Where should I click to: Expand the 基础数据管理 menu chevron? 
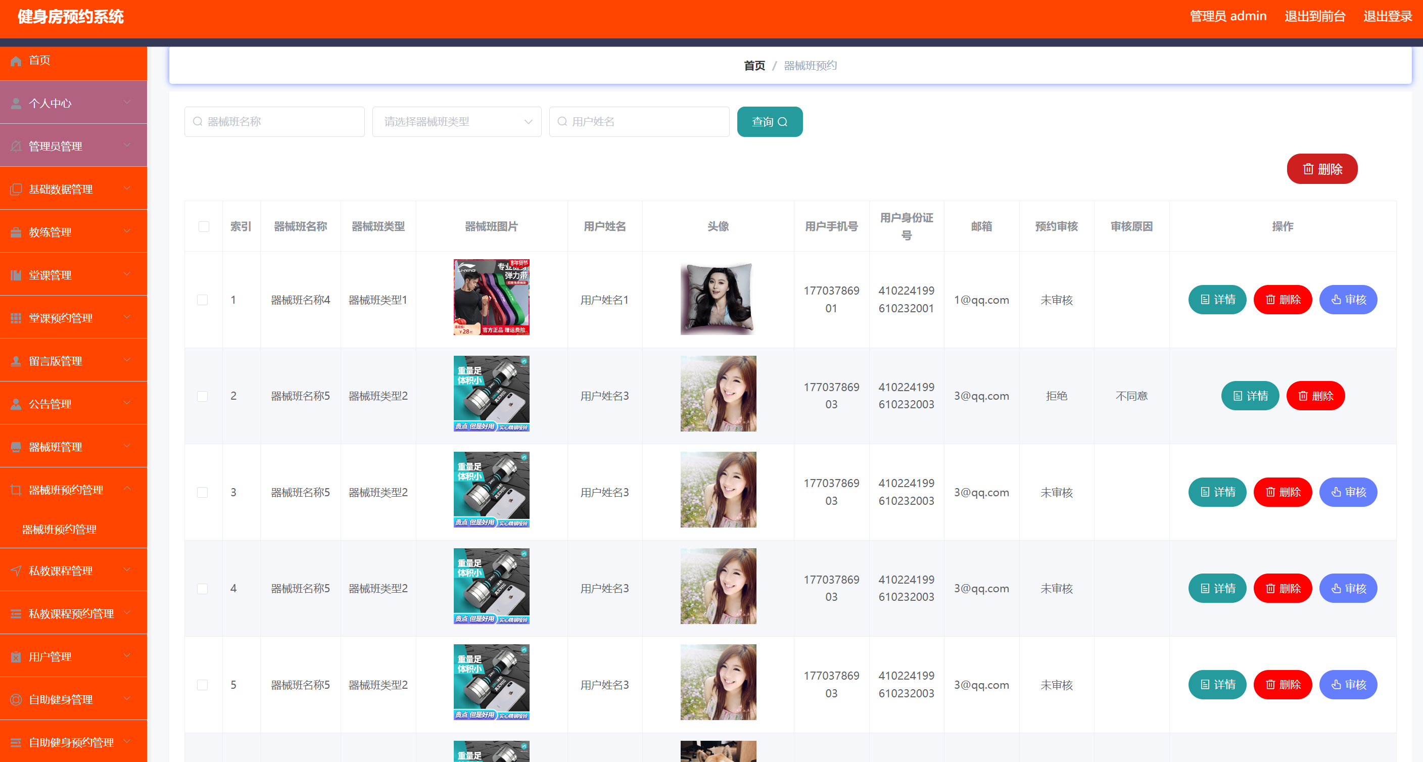(127, 188)
